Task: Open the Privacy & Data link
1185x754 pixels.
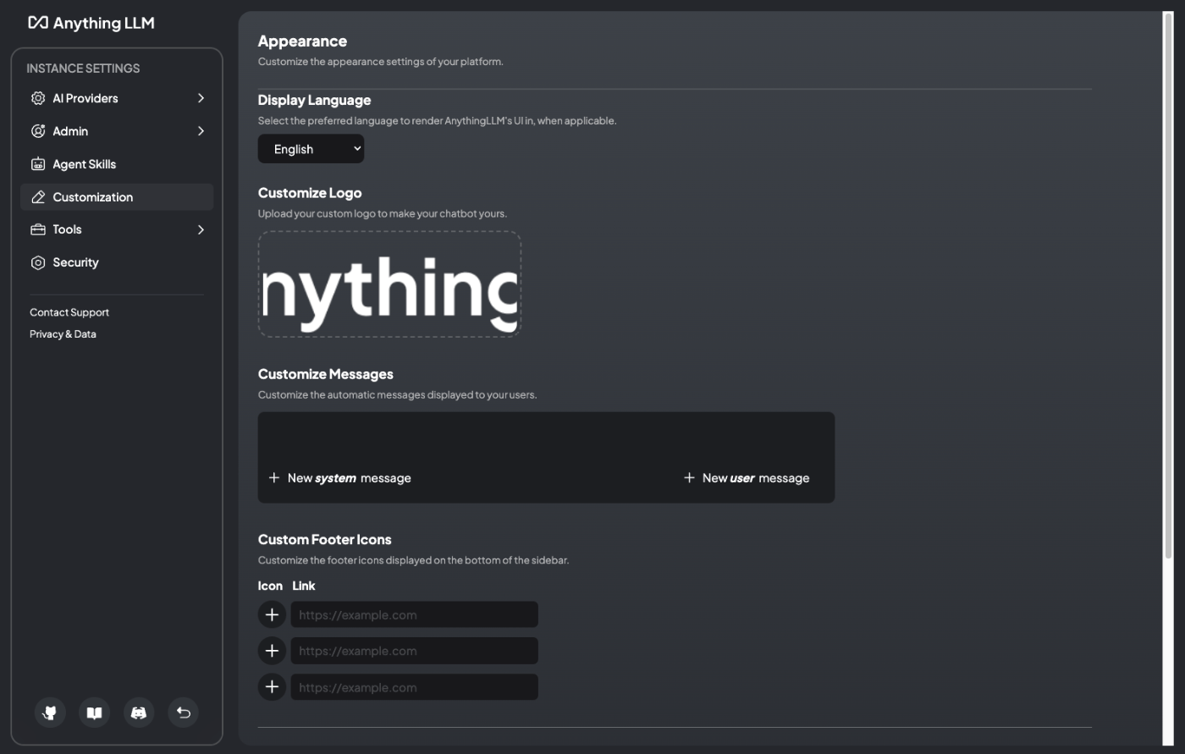Action: (63, 334)
